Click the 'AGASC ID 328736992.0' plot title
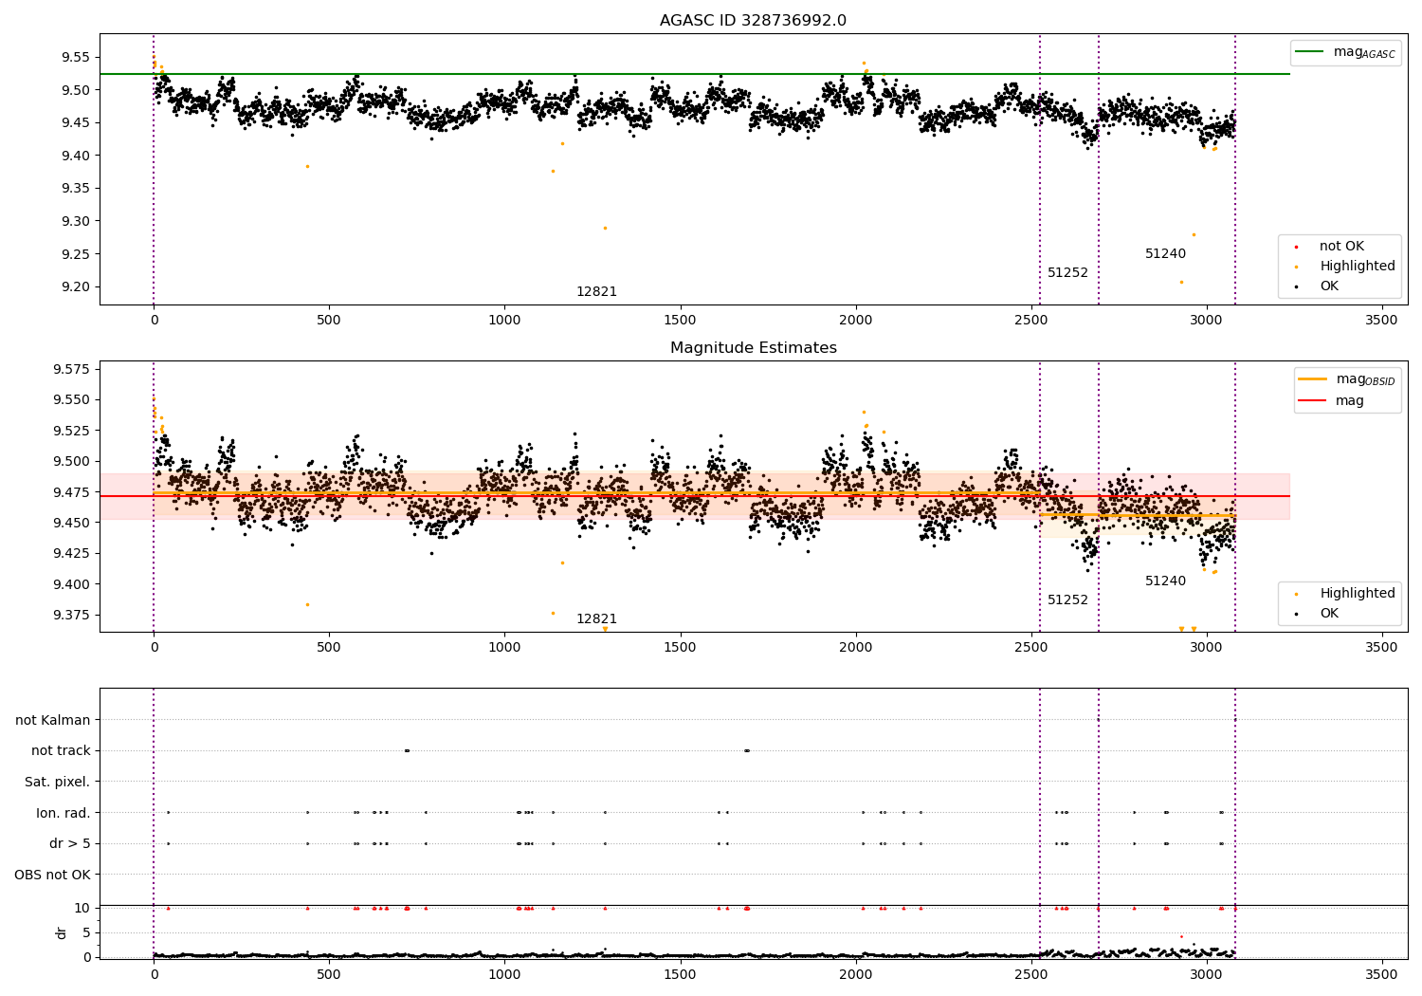The width and height of the screenshot is (1422, 996). [753, 21]
